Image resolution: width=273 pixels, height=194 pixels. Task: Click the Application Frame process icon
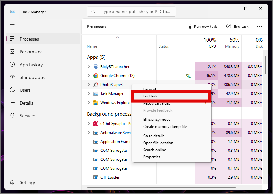coord(96,142)
